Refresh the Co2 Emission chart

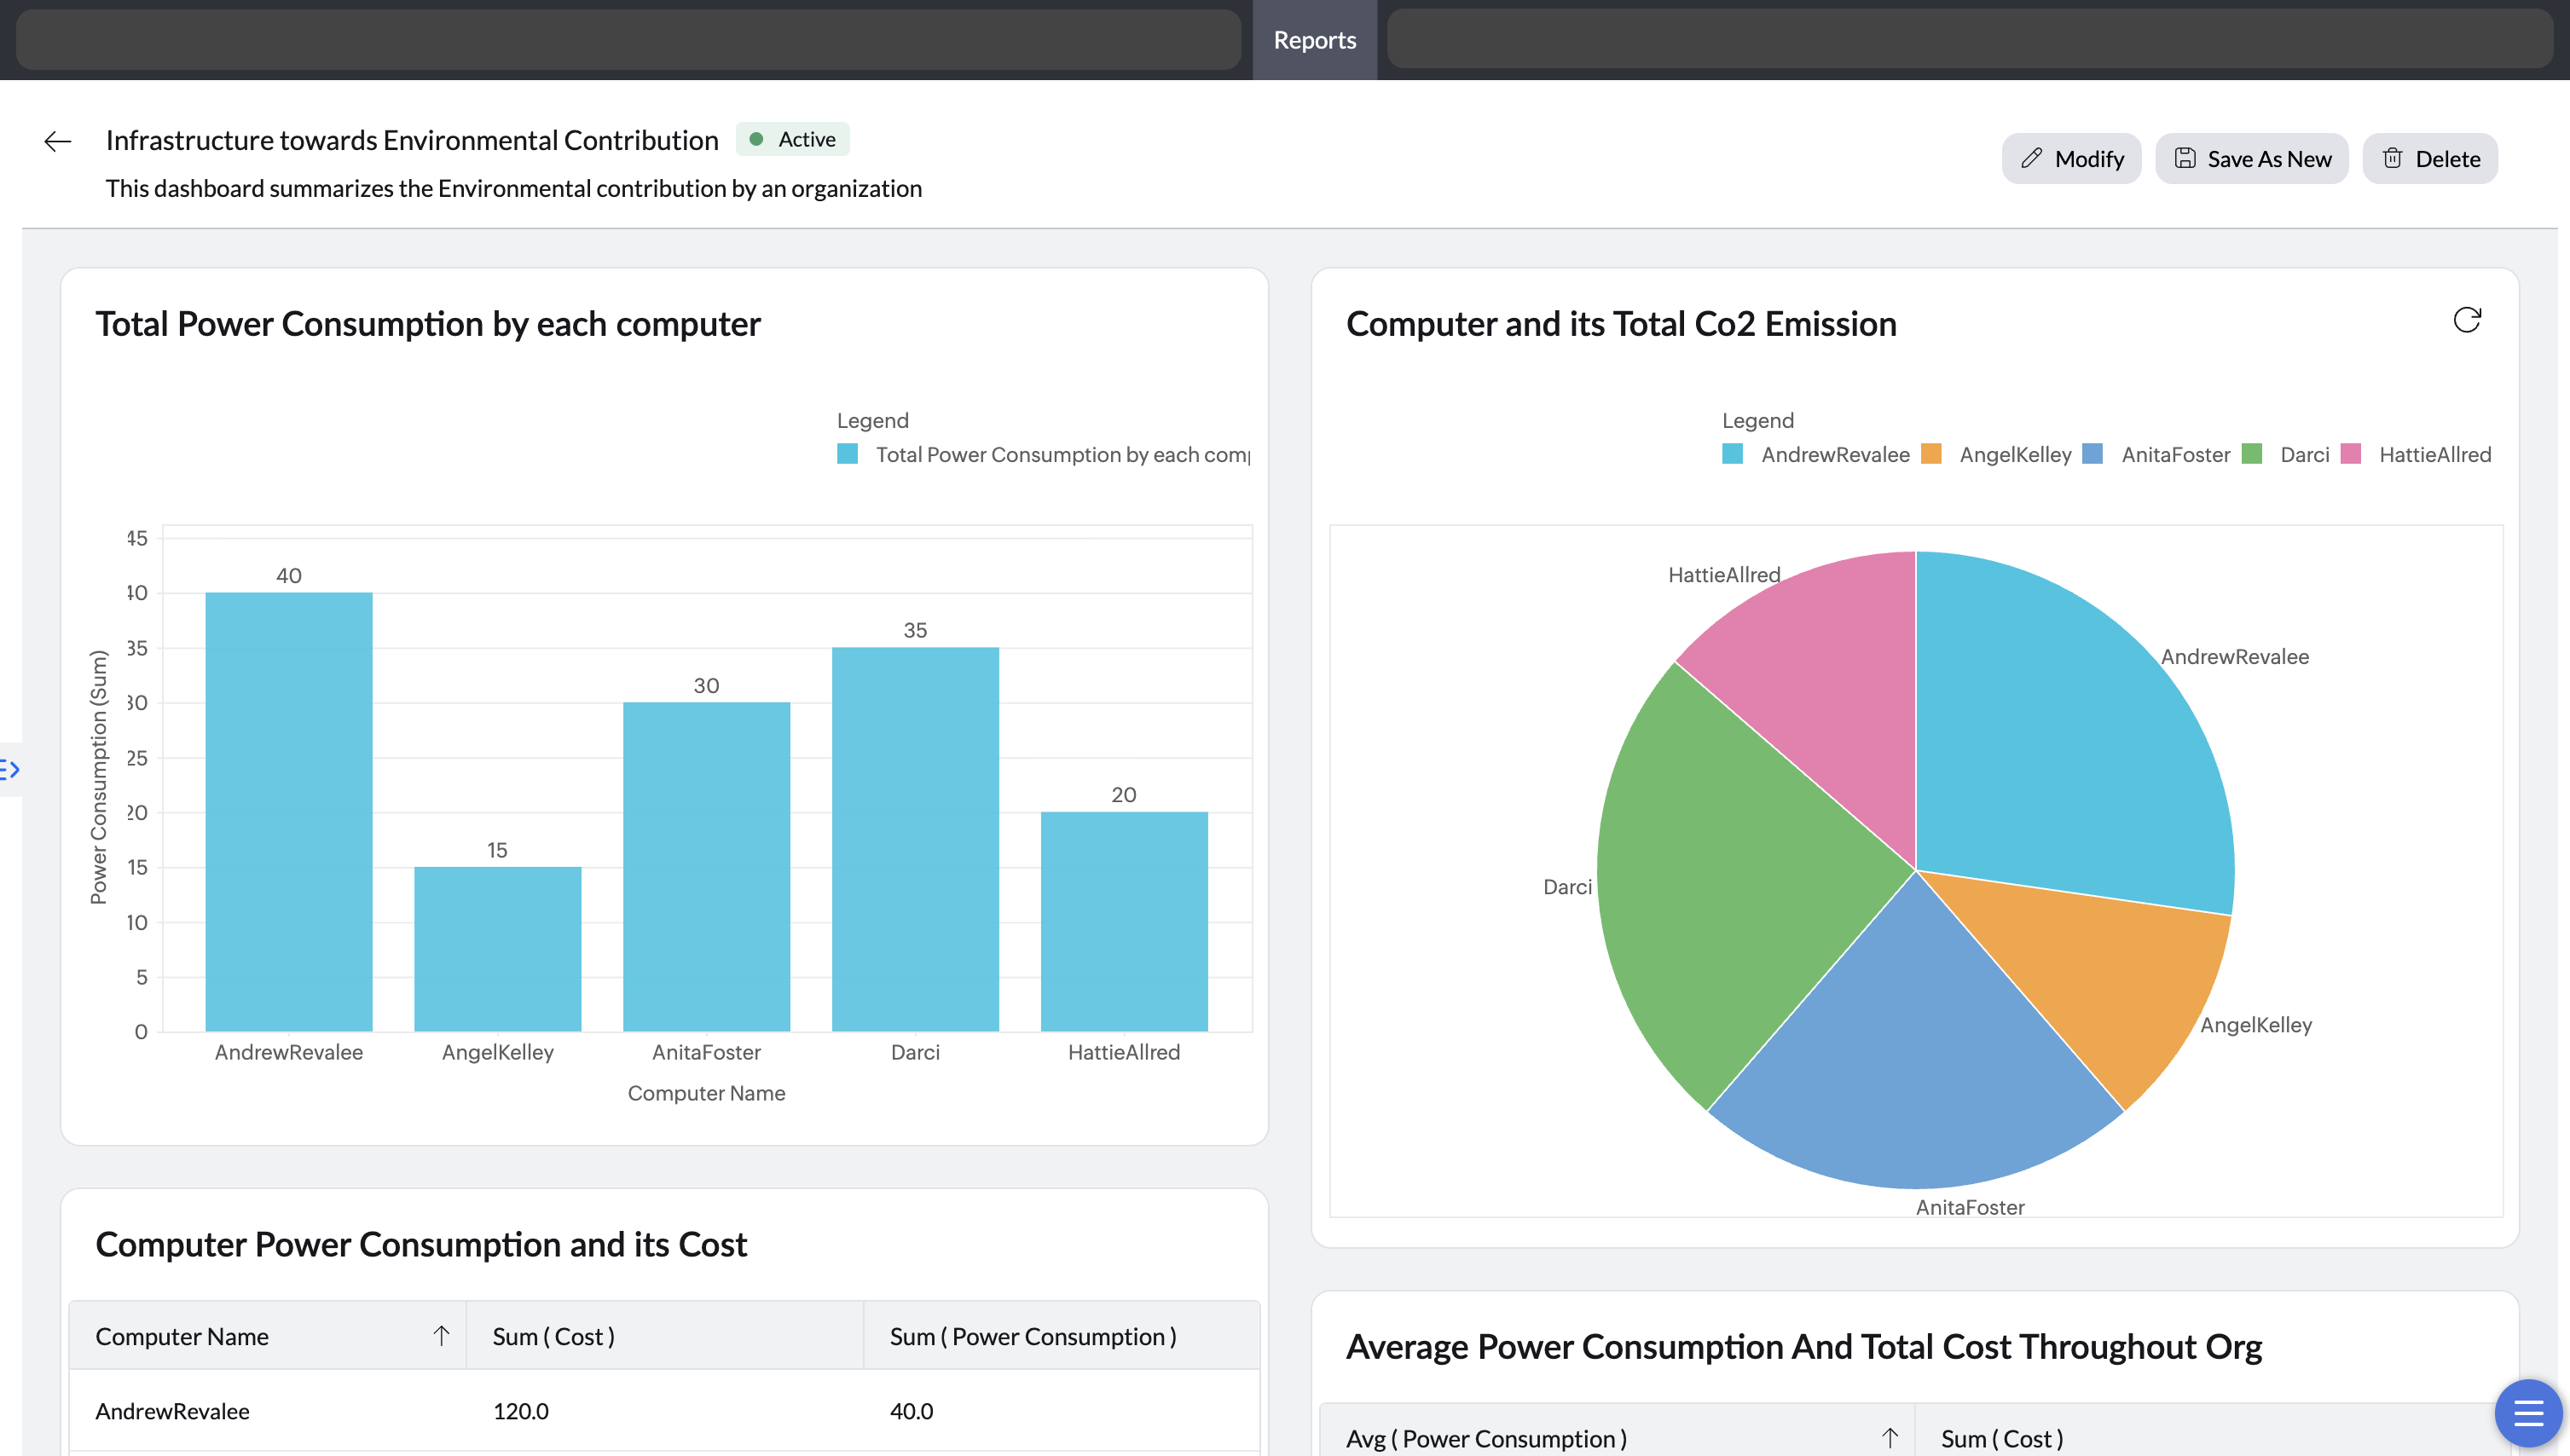point(2466,320)
